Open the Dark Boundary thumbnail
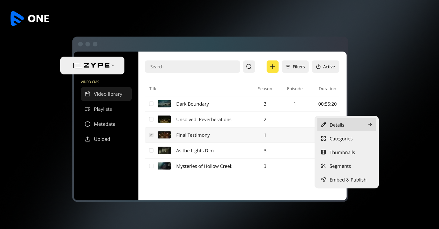This screenshot has height=229, width=439. pyautogui.click(x=164, y=104)
